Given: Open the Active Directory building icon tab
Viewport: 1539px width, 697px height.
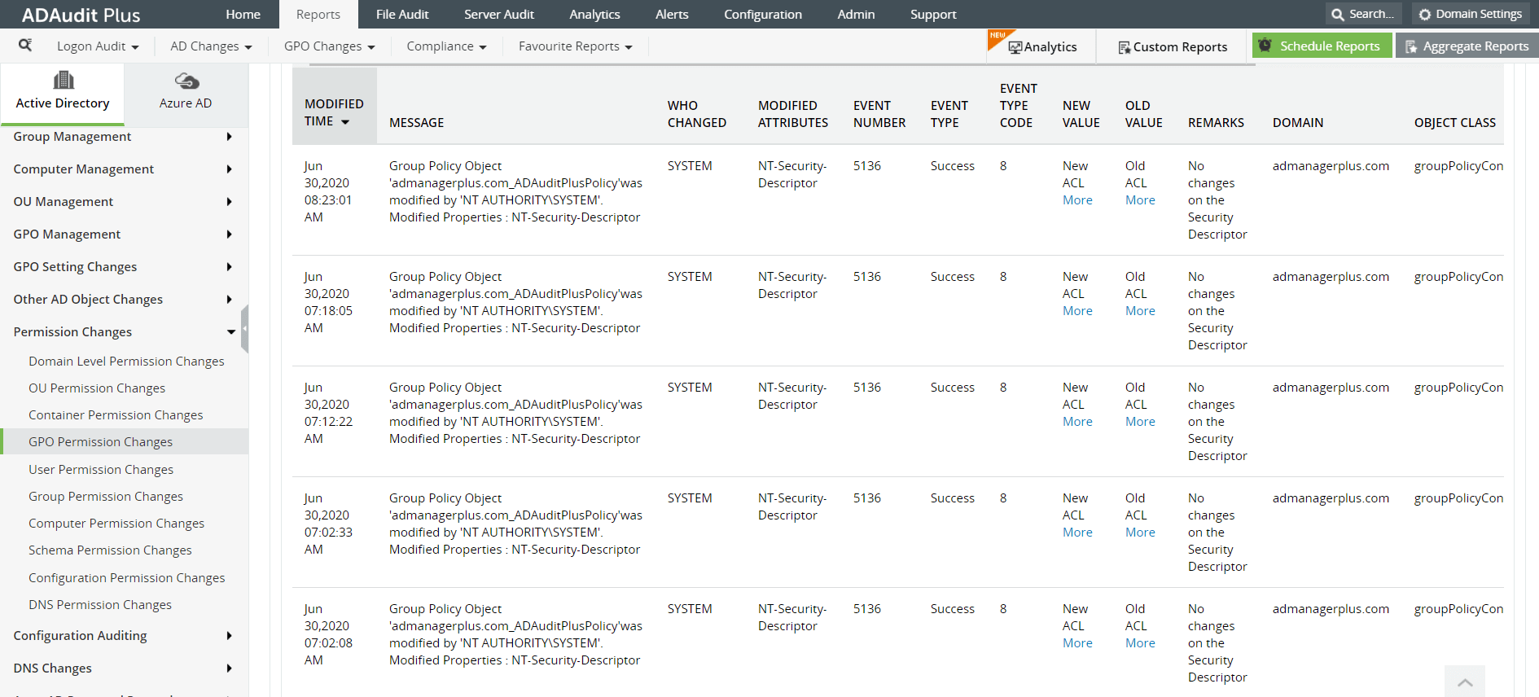Looking at the screenshot, I should coord(63,81).
